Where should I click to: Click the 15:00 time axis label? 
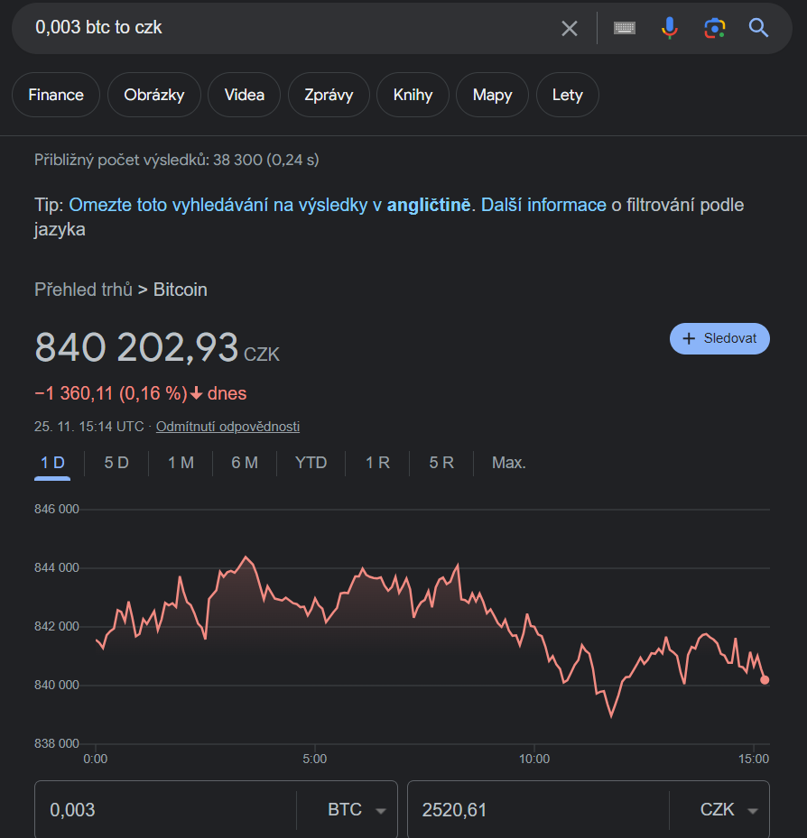click(754, 759)
